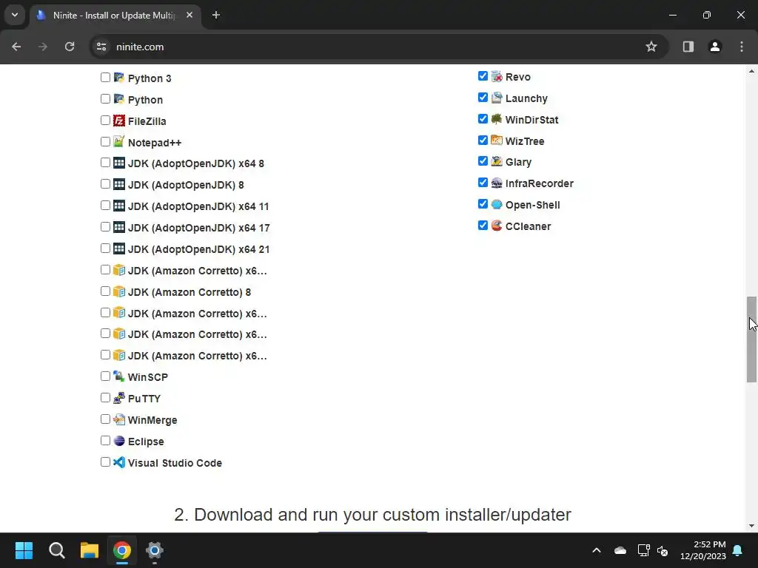This screenshot has height=568, width=758.
Task: Click the WinMerge label text
Action: point(152,420)
